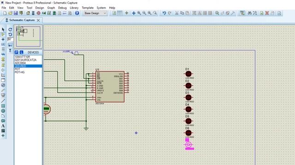Click Save Project floppy icon
Screen dimensions: 295x165
[x=16, y=13]
